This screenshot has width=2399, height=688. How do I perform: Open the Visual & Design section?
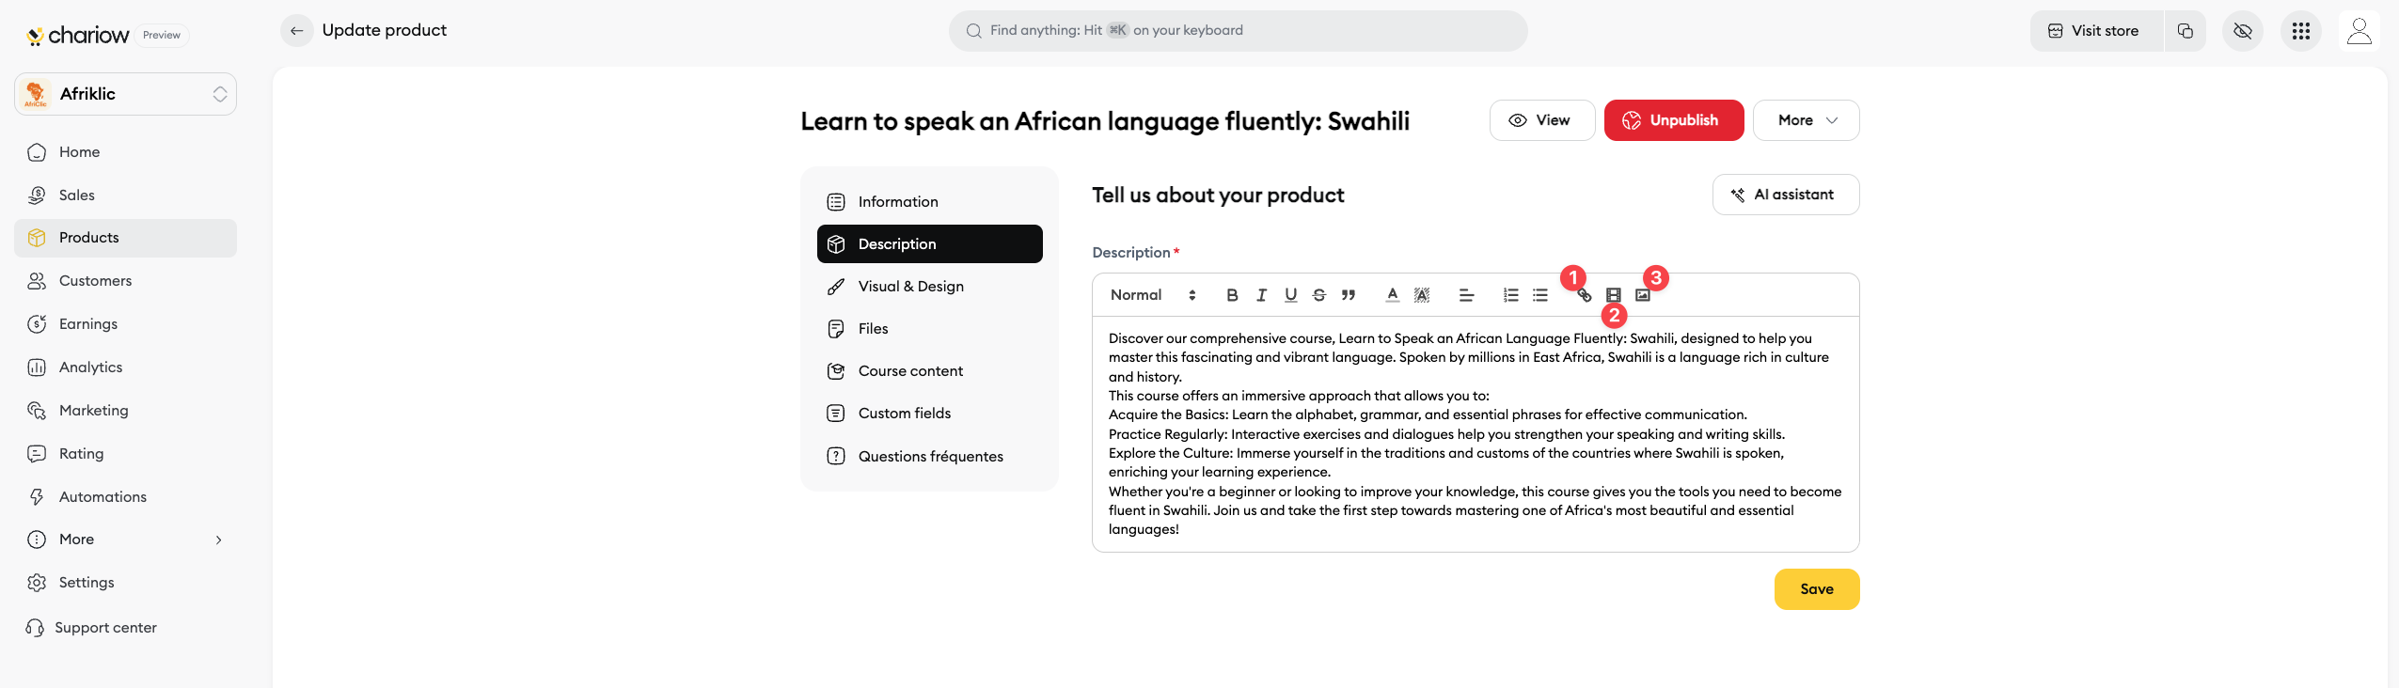[x=910, y=287]
